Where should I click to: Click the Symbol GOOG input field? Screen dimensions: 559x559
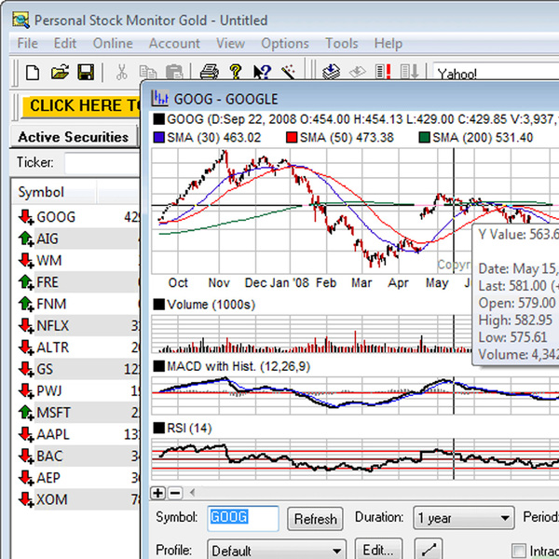click(x=243, y=518)
